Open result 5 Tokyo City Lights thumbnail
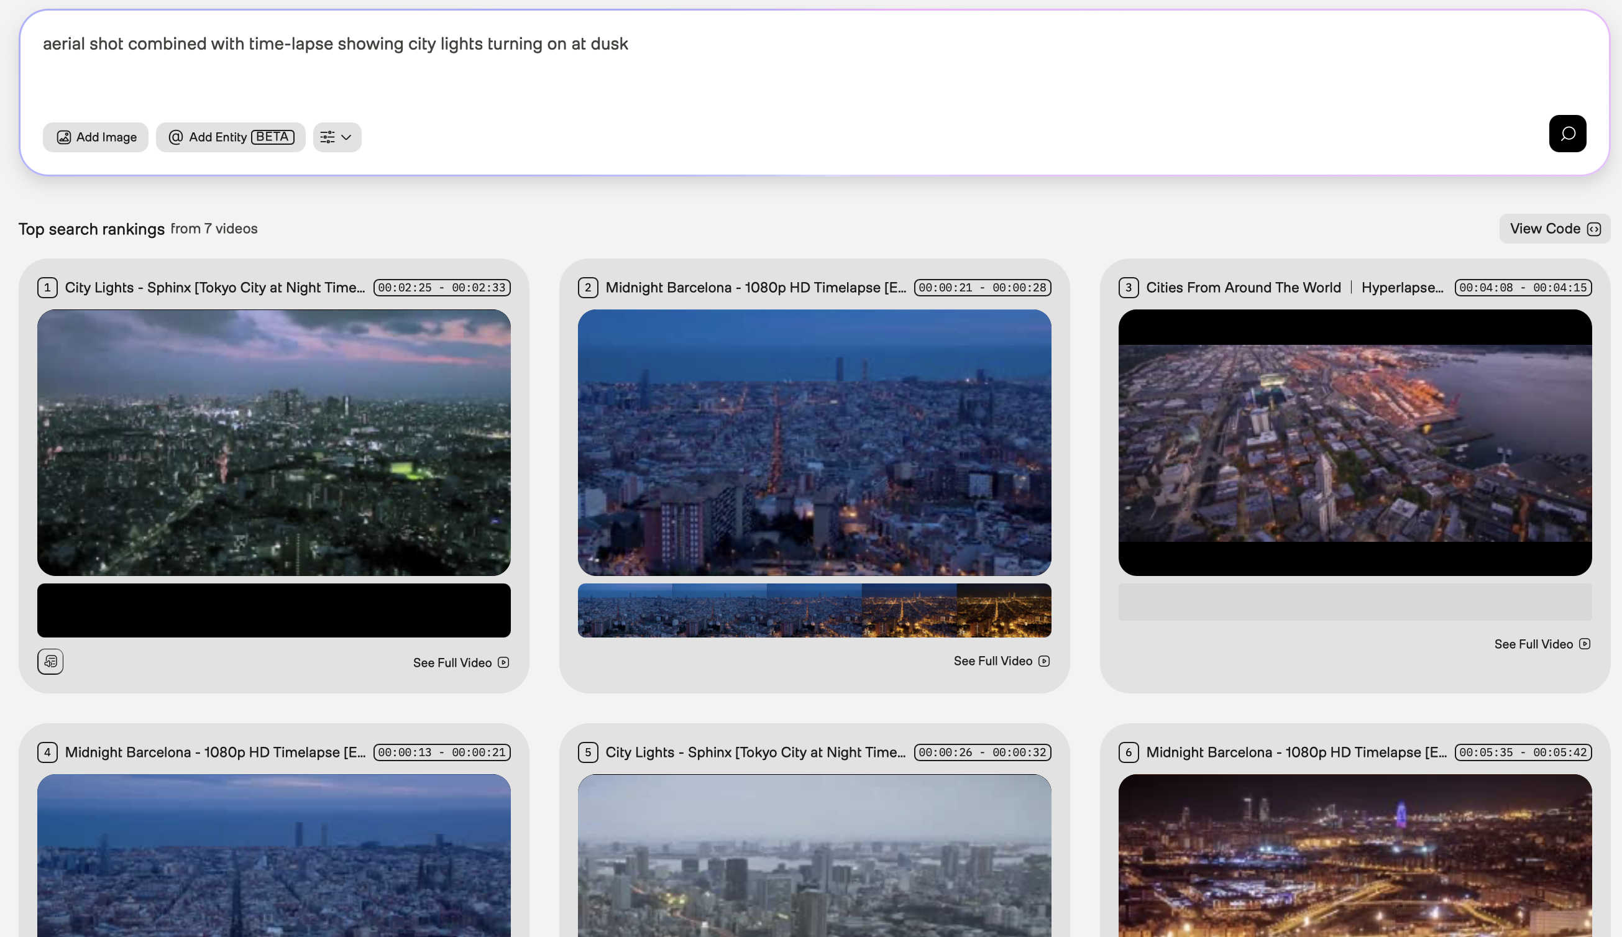The height and width of the screenshot is (937, 1622). (x=814, y=856)
